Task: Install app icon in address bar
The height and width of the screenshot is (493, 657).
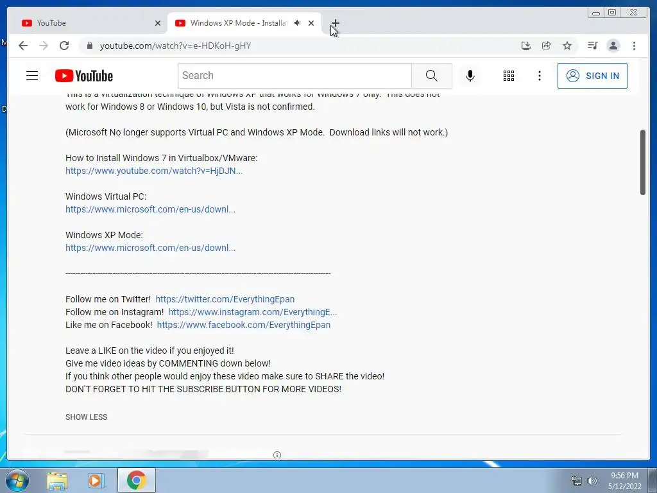Action: 526,46
